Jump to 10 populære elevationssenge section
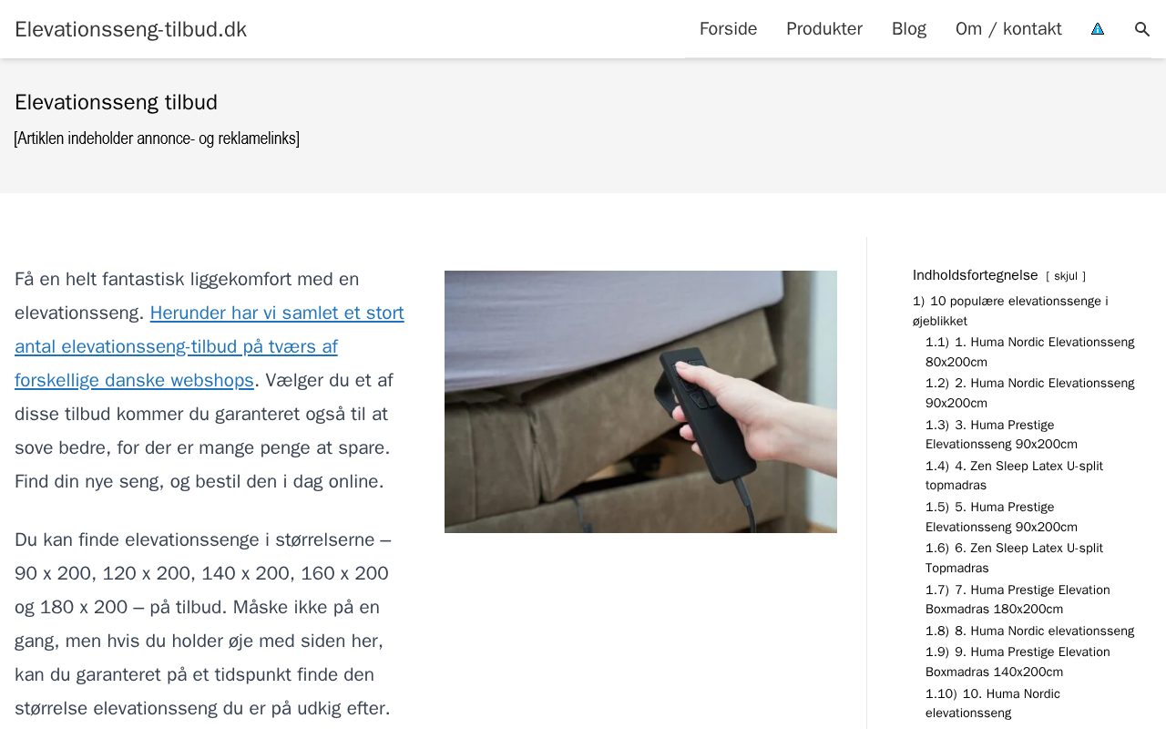The image size is (1166, 729). point(1010,311)
